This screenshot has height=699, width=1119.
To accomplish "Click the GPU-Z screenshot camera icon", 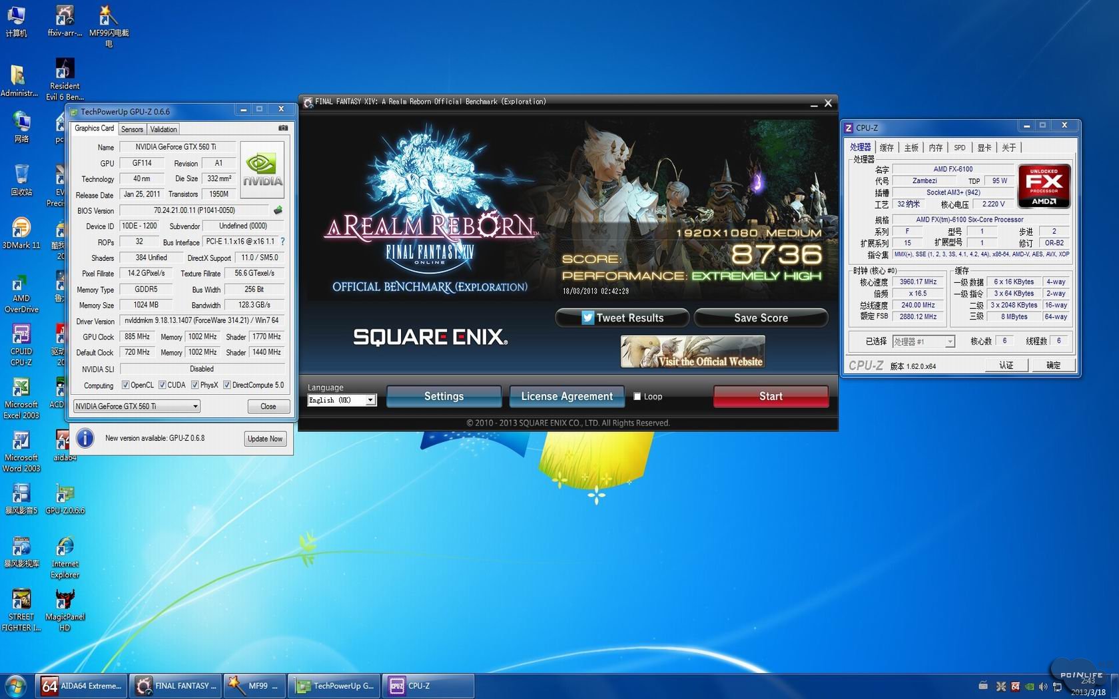I will 282,128.
